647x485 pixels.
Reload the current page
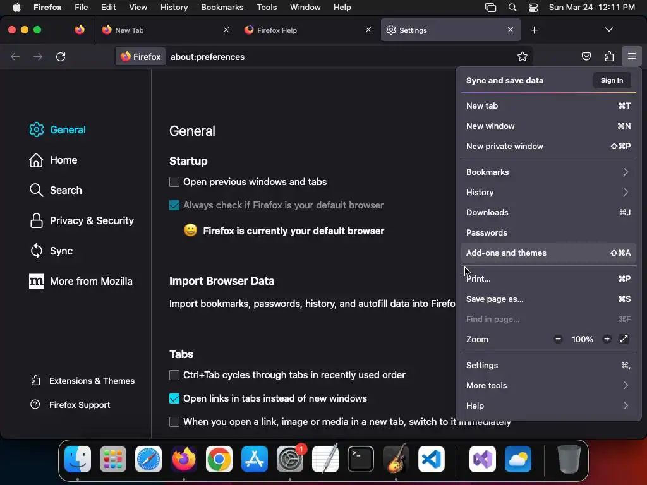[61, 56]
